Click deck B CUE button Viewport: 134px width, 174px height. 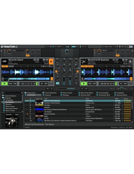[90, 83]
